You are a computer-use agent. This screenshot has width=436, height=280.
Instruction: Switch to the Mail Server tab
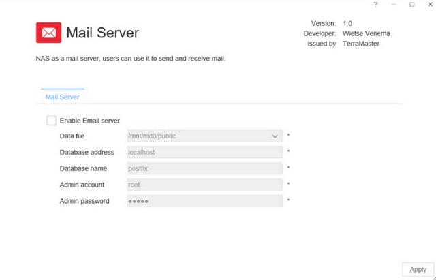point(62,97)
